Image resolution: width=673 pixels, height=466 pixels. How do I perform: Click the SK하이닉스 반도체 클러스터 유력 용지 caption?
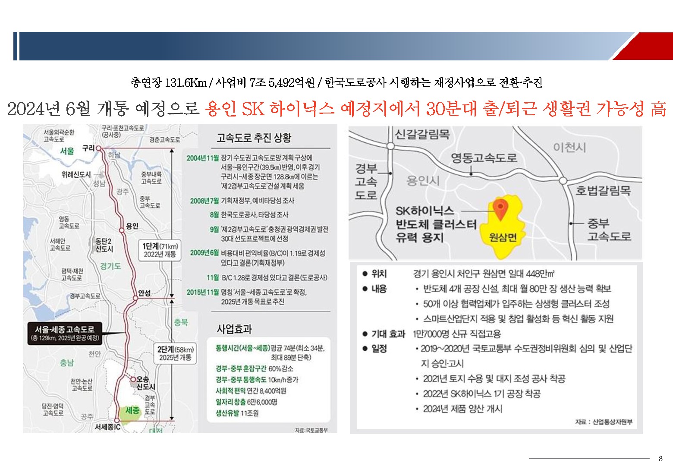[x=436, y=224]
